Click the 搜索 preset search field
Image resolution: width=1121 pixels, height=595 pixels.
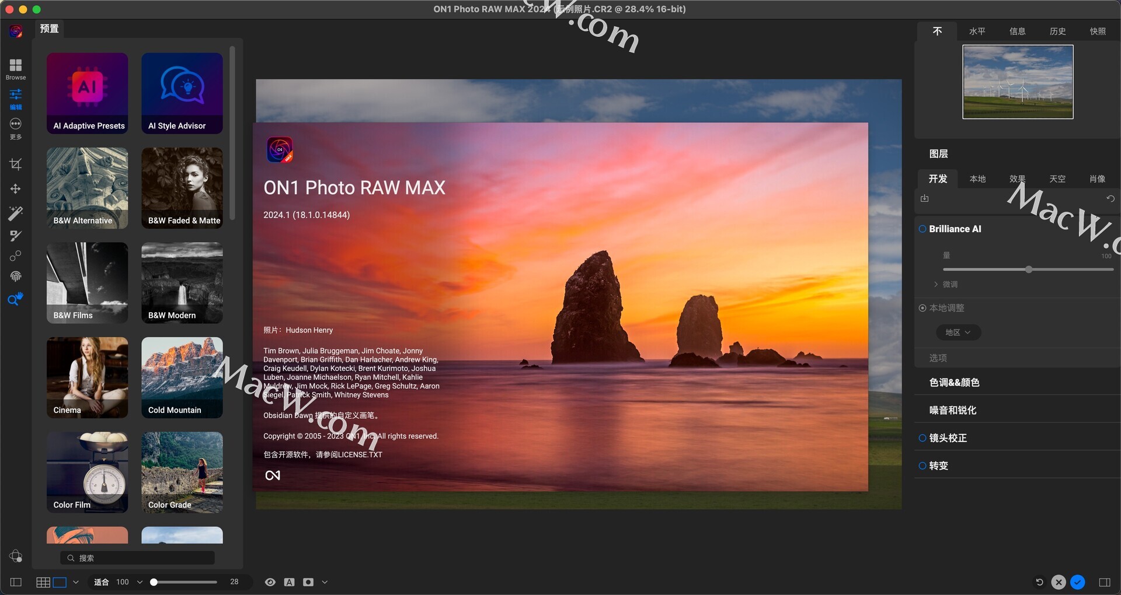137,558
